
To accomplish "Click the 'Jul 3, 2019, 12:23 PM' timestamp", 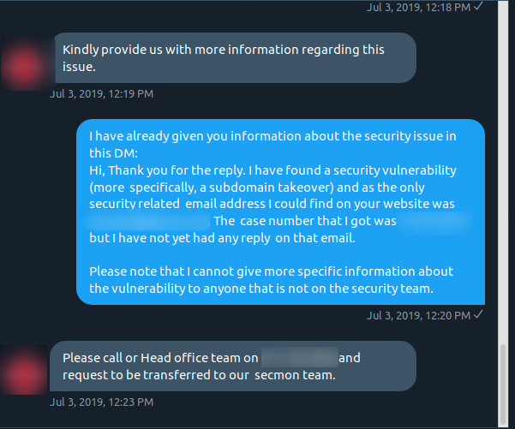I will pos(101,402).
